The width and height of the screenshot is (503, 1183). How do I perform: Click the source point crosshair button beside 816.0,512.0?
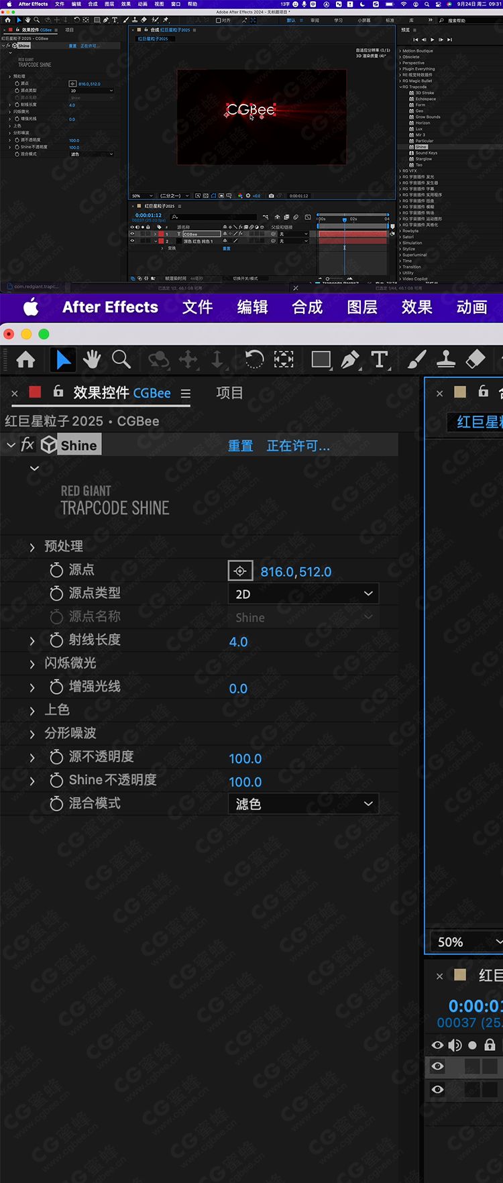coord(240,571)
